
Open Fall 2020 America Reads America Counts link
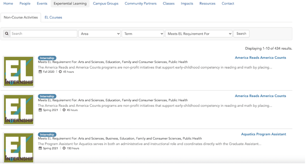click(261, 58)
